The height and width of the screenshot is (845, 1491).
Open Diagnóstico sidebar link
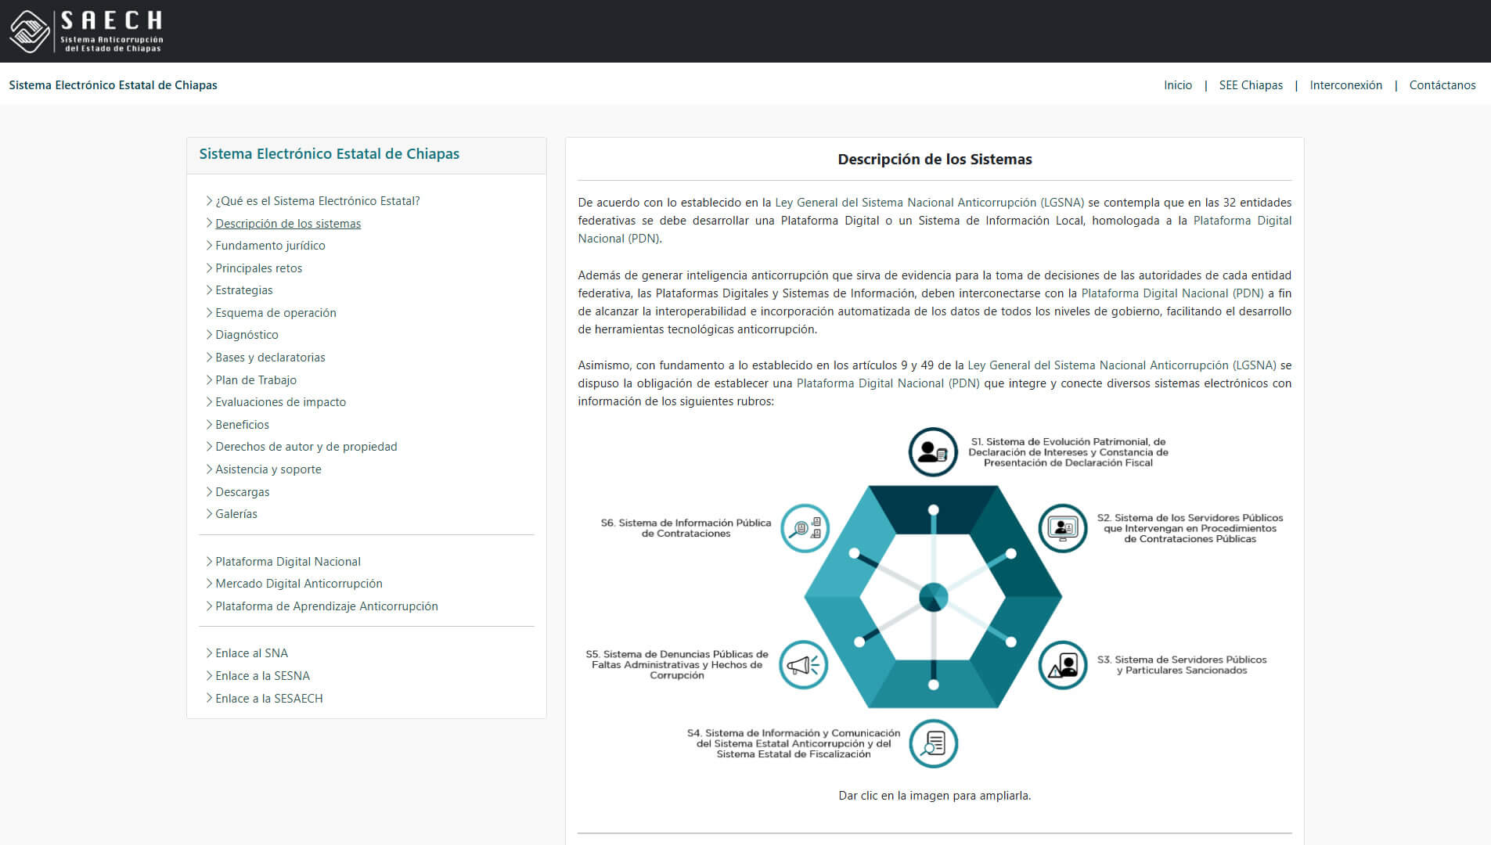point(247,335)
